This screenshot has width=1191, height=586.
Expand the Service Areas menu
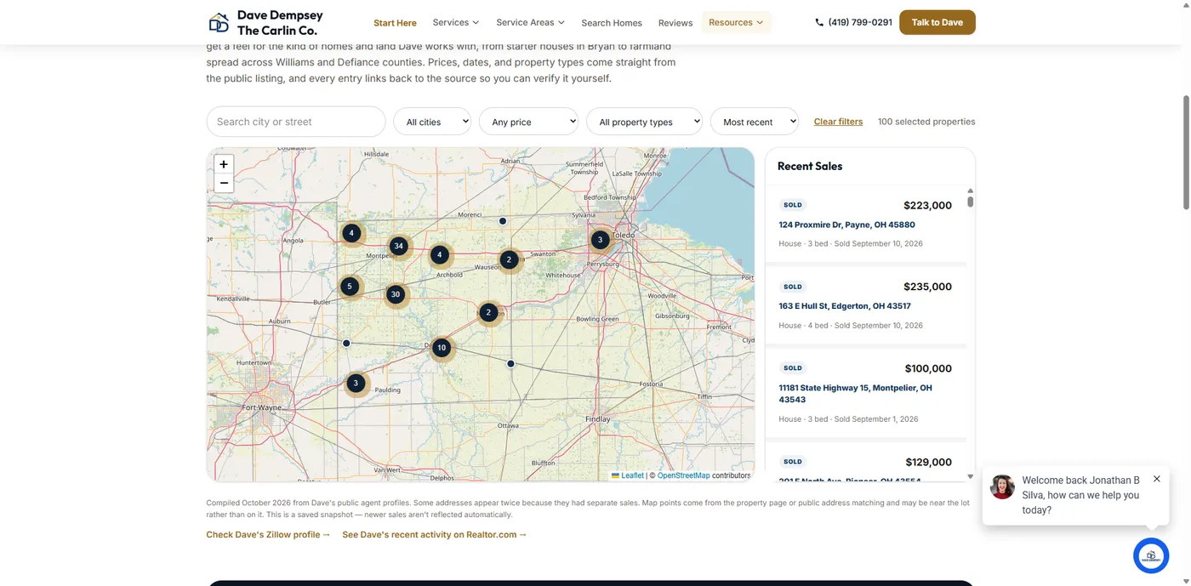tap(530, 22)
